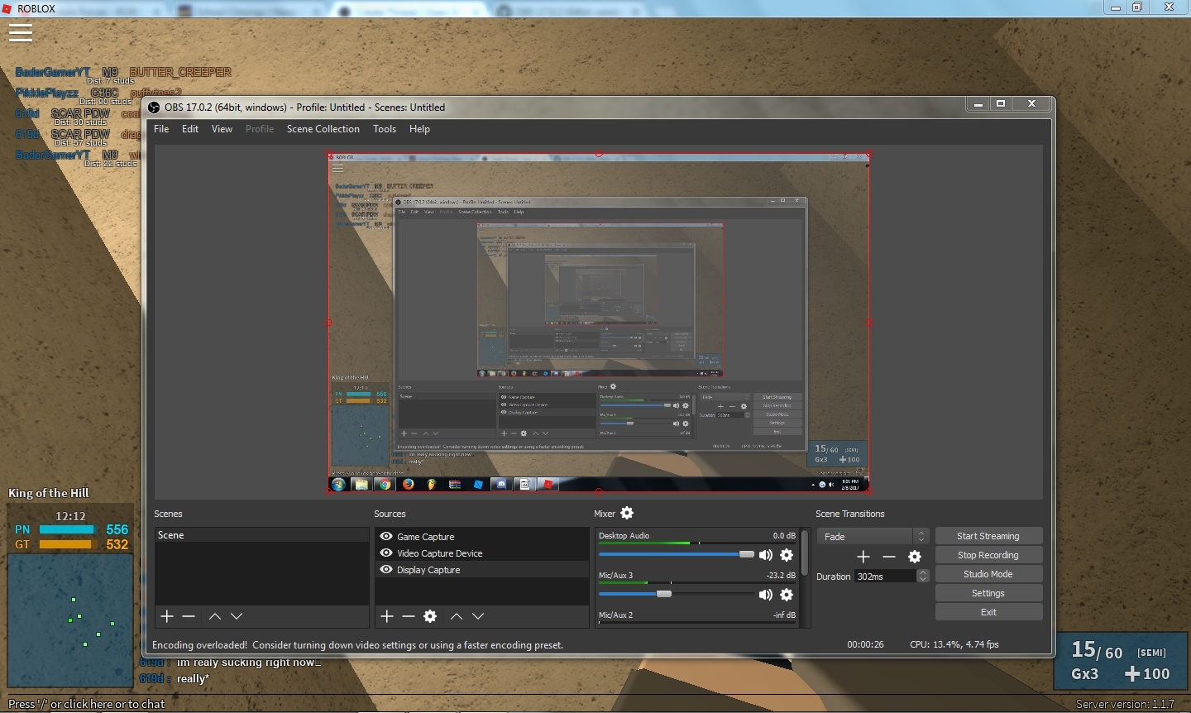Toggle visibility of Game Capture source
The width and height of the screenshot is (1191, 713).
(x=386, y=537)
